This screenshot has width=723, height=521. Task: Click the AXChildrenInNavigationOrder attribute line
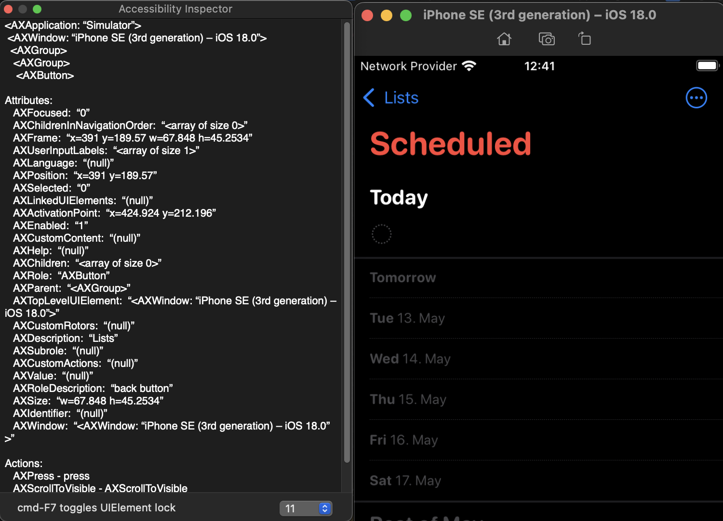[130, 125]
